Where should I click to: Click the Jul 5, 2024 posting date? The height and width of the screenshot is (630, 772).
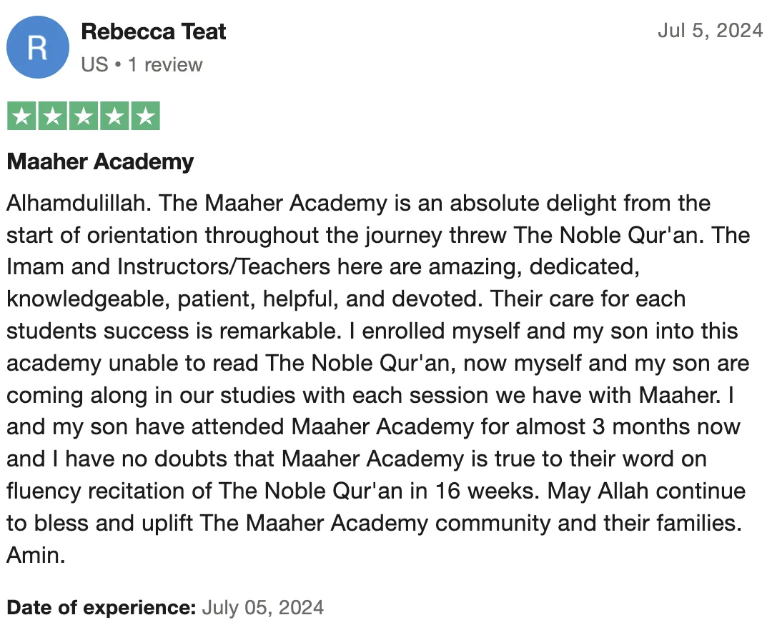coord(710,31)
